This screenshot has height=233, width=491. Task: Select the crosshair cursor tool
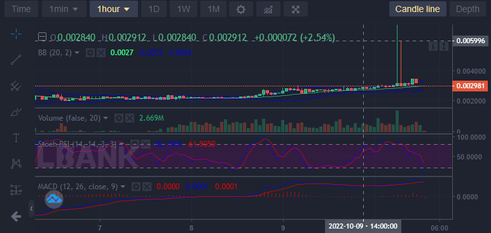click(x=16, y=34)
